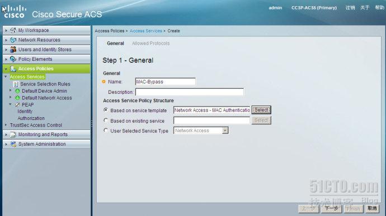The width and height of the screenshot is (386, 216).
Task: Click the 关于 (About) link
Action: tap(365, 8)
